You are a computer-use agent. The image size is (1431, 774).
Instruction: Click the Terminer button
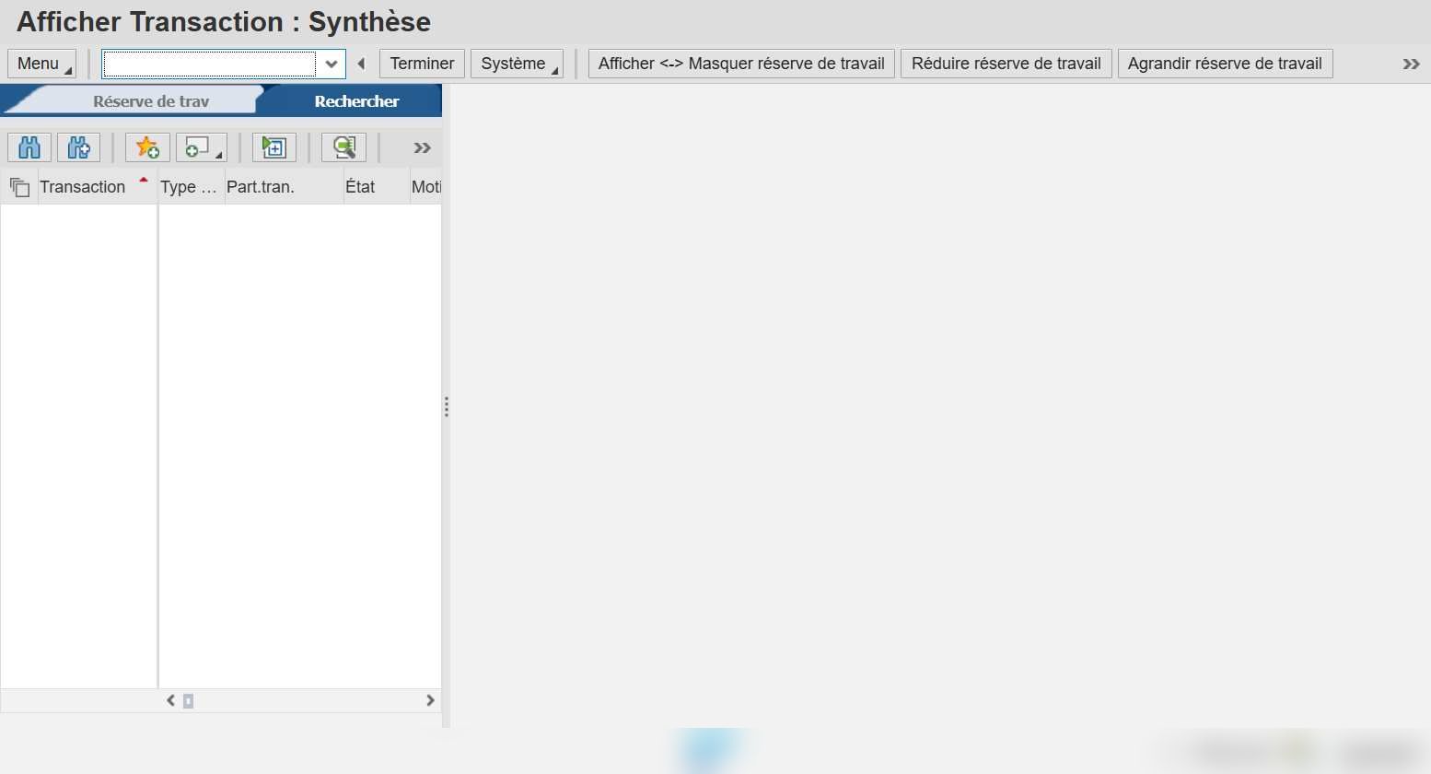(422, 64)
